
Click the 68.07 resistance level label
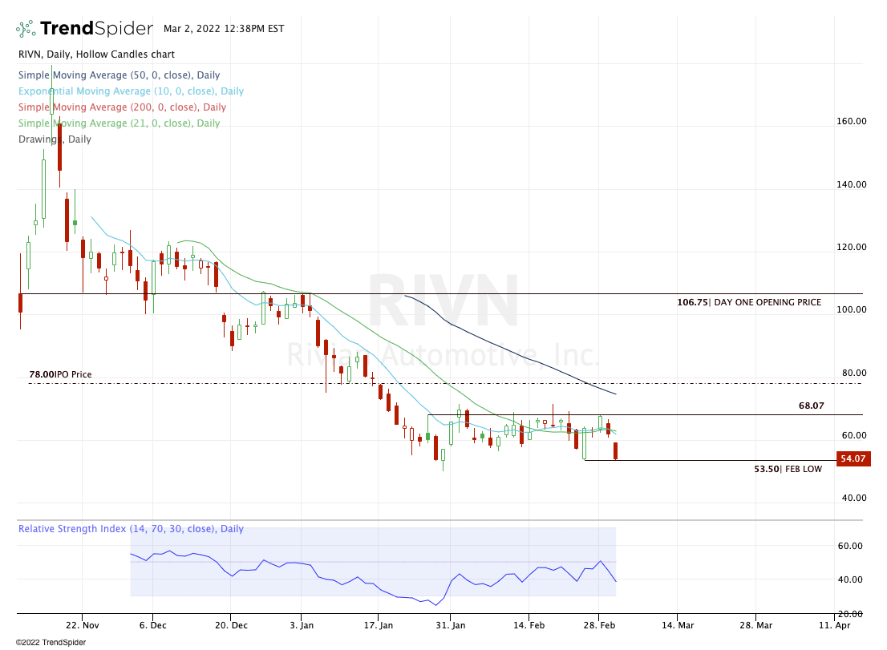(x=811, y=406)
